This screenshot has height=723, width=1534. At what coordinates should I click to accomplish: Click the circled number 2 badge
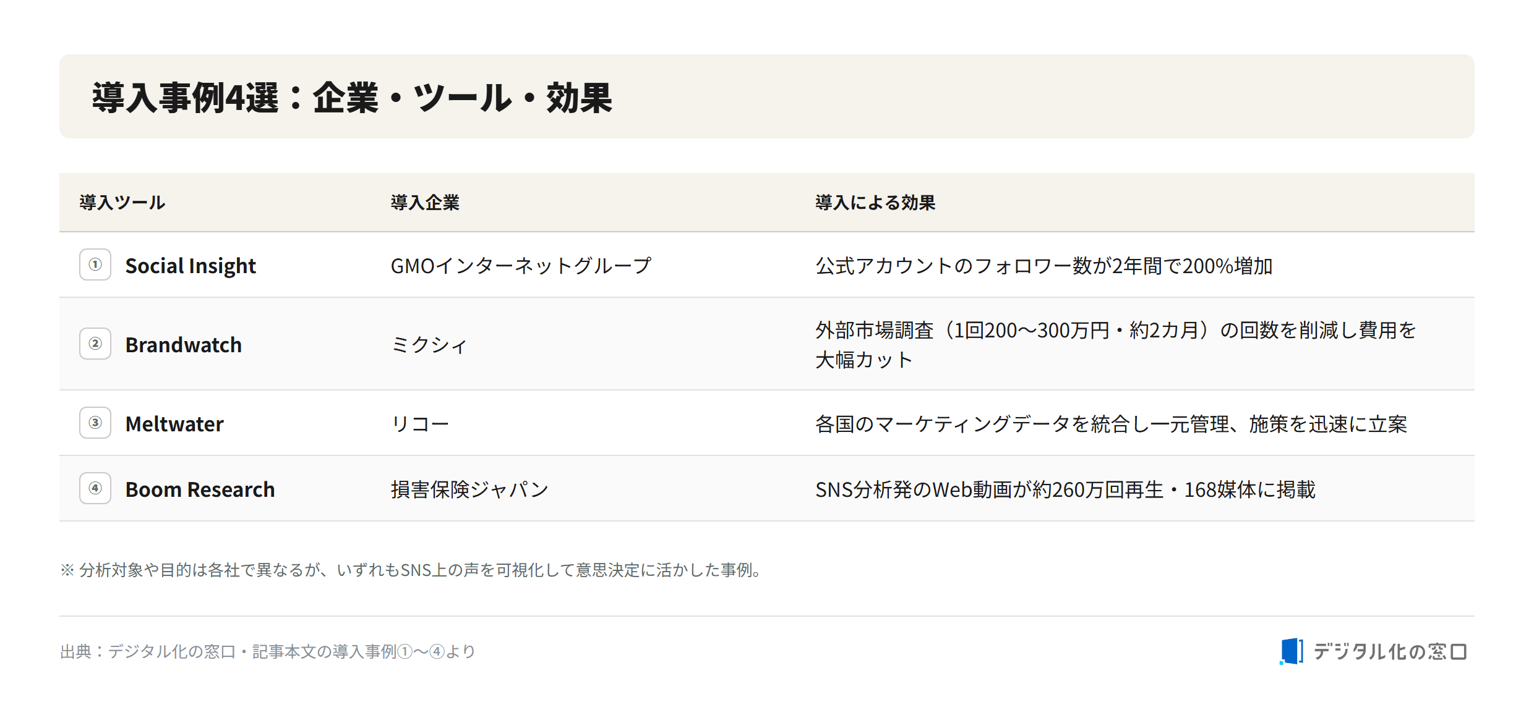click(x=95, y=344)
